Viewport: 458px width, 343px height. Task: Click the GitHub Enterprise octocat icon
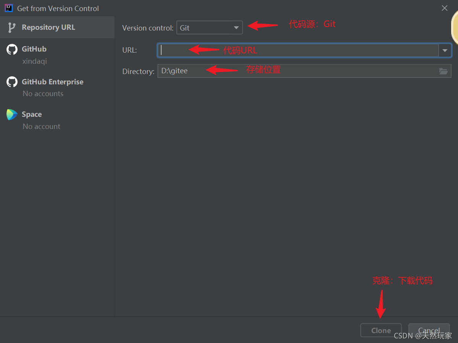point(11,82)
